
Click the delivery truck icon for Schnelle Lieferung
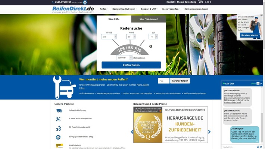coord(59,111)
